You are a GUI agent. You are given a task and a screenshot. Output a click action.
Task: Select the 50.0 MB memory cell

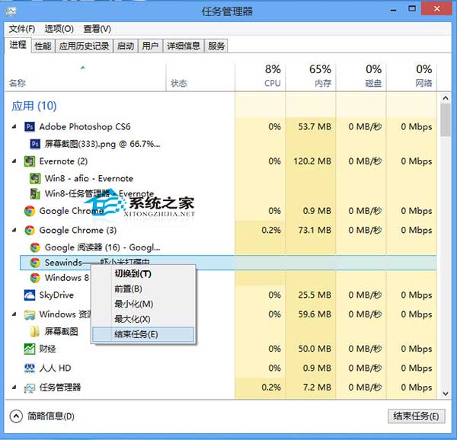[315, 349]
